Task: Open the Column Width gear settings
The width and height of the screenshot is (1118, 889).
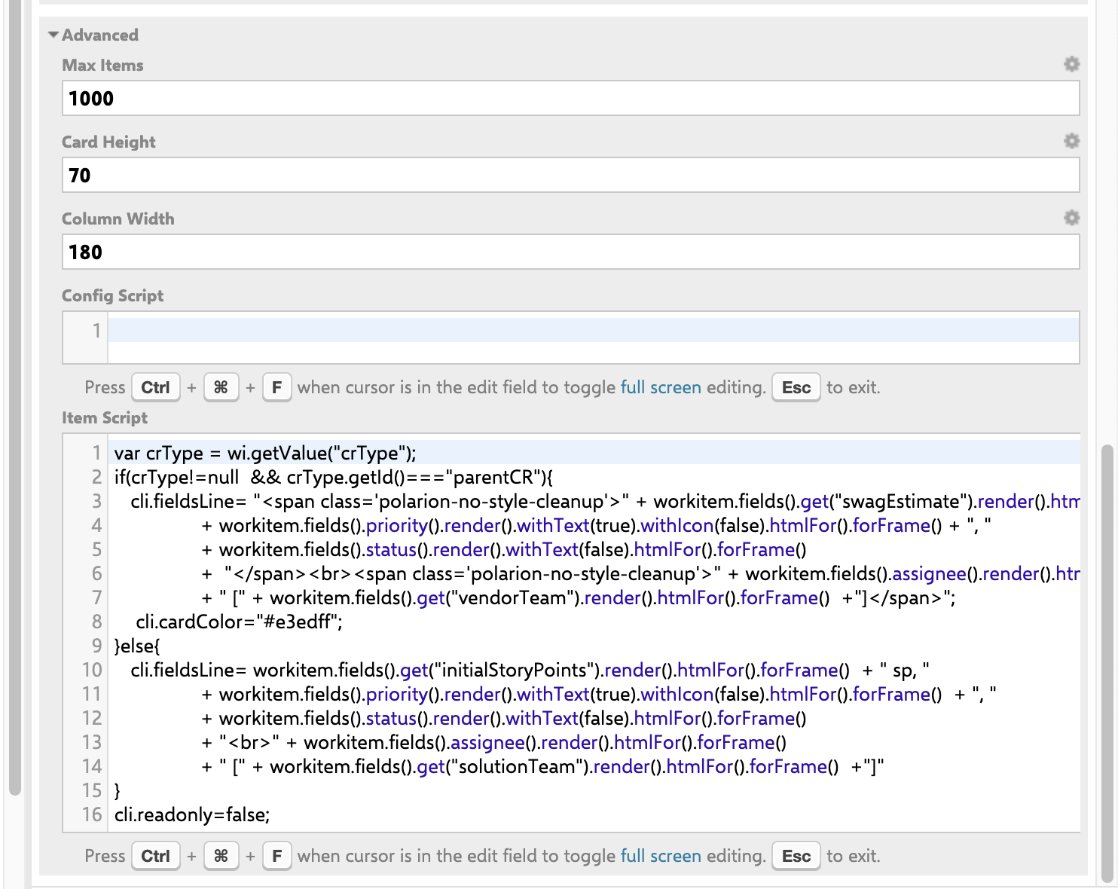Action: (1071, 218)
